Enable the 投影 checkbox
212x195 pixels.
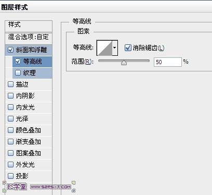[10, 176]
